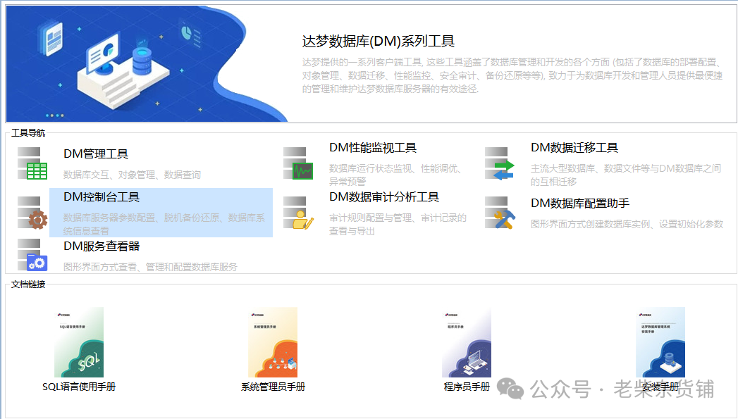
Task: Open the SQL语言使用手册 cover thumbnail
Action: [79, 342]
